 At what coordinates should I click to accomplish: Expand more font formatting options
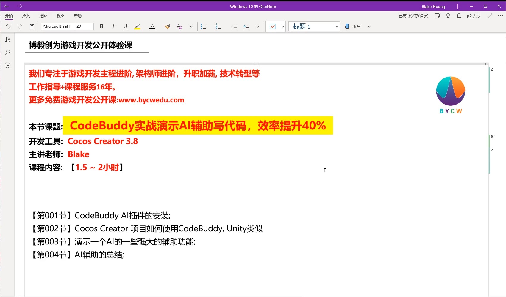[x=191, y=26]
